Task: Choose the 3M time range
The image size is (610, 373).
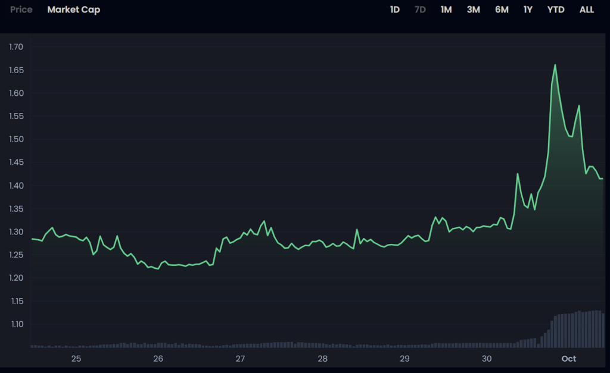Action: pyautogui.click(x=473, y=10)
